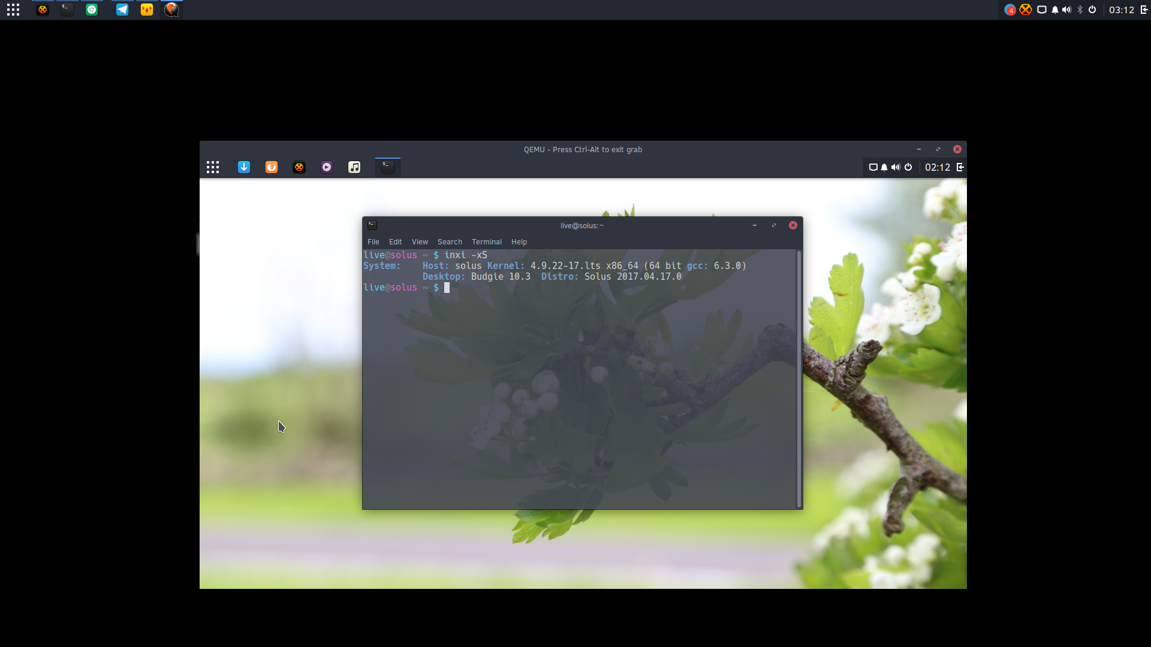Launch HexChat from the guest panel
Viewport: 1151px width, 647px height.
pos(299,167)
